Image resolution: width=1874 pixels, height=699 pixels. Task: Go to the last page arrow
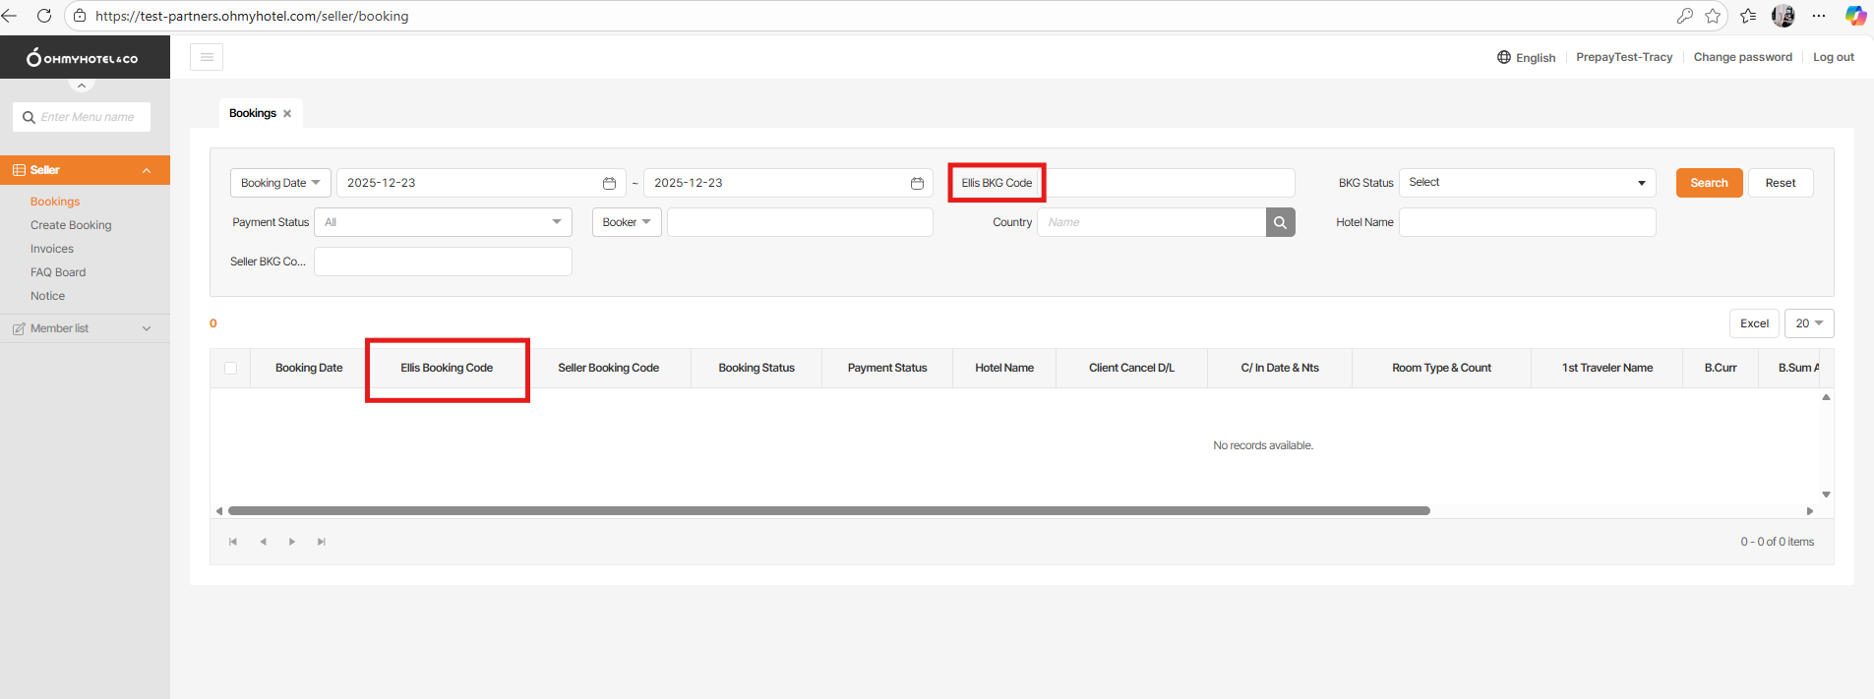[x=322, y=542]
